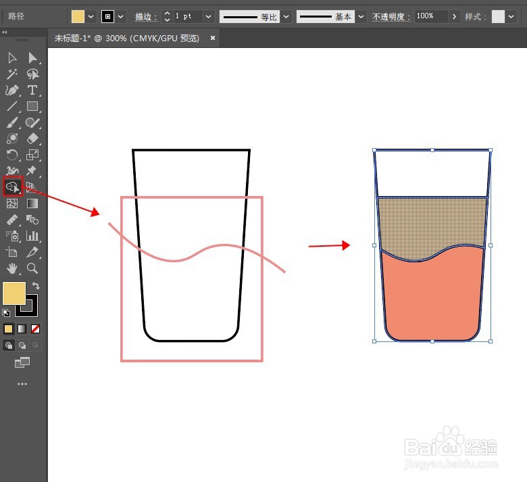Open the 不透明度 transparency panel link
This screenshot has height=482, width=527.
391,16
